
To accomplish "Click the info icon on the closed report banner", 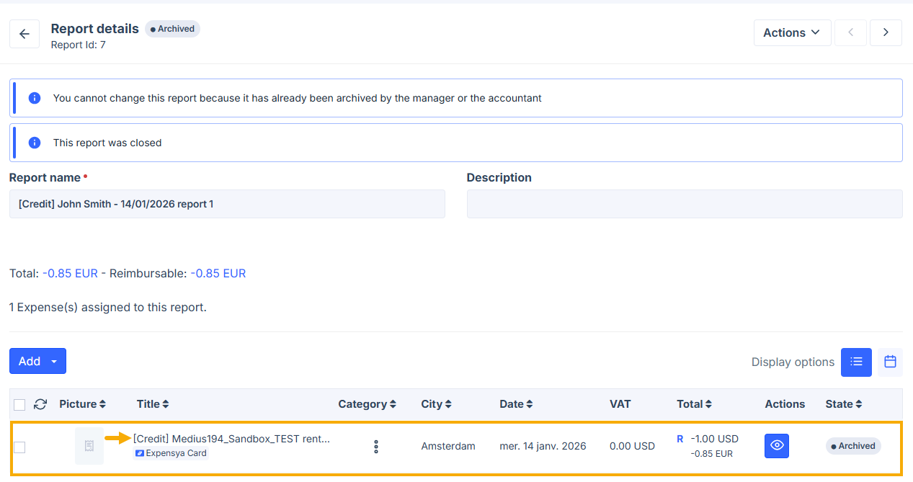I will pyautogui.click(x=34, y=142).
